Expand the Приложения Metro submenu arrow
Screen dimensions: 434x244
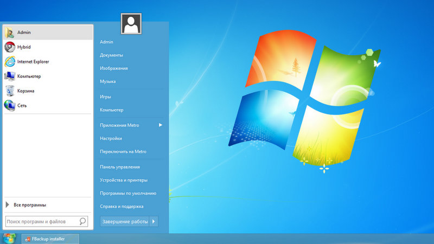pos(160,125)
